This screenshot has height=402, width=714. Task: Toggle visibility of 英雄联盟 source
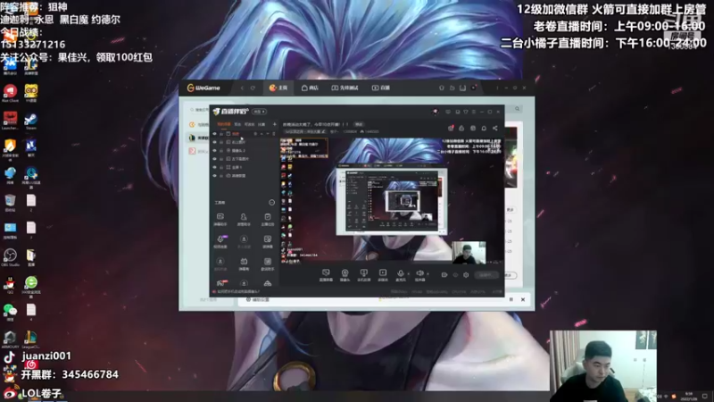214,175
